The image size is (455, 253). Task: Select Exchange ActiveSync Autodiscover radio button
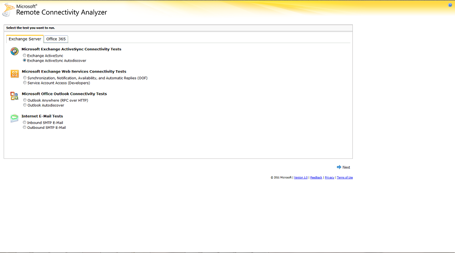(25, 60)
